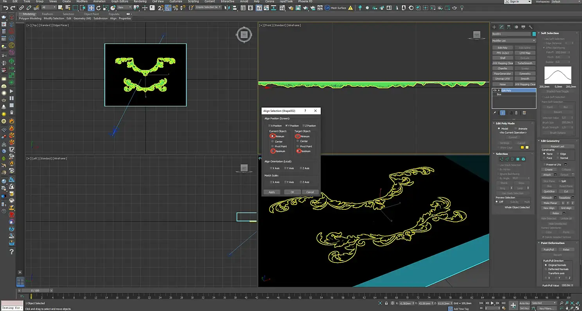Screen dimensions: 582x311
Task: Toggle the Angle Snap icon
Action: click(x=168, y=8)
